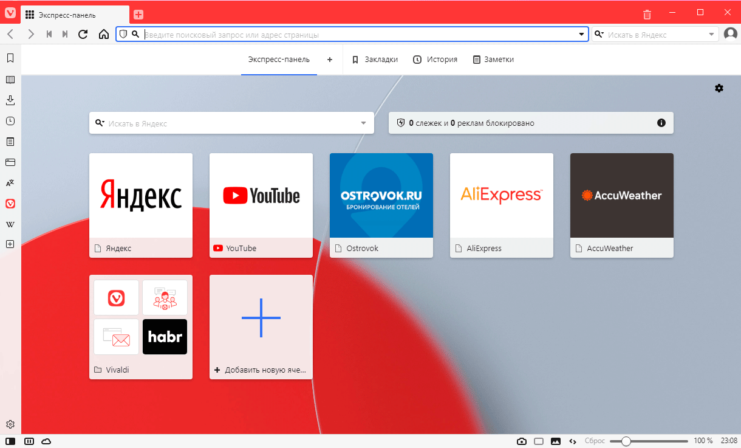741x448 pixels.
Task: Click Добавить новую ячейку tile
Action: point(261,327)
